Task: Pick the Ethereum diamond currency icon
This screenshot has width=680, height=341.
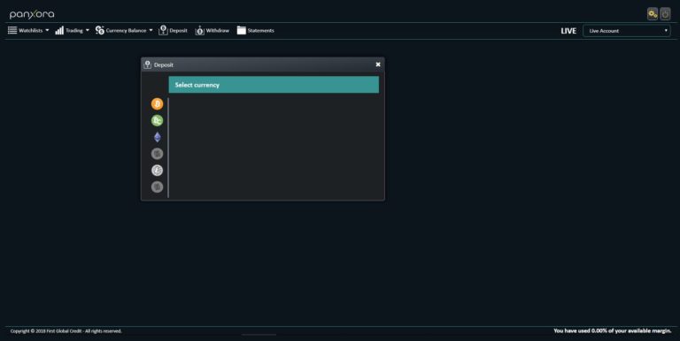Action: (157, 137)
